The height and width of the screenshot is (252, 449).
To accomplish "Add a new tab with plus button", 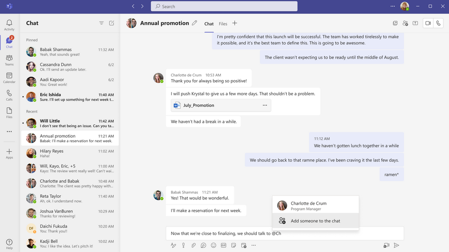I will pyautogui.click(x=234, y=23).
